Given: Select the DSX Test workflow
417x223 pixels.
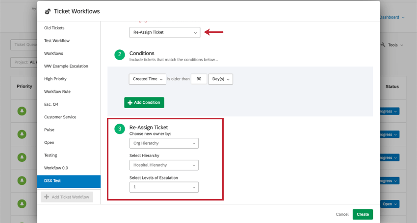Looking at the screenshot, I should [x=69, y=181].
